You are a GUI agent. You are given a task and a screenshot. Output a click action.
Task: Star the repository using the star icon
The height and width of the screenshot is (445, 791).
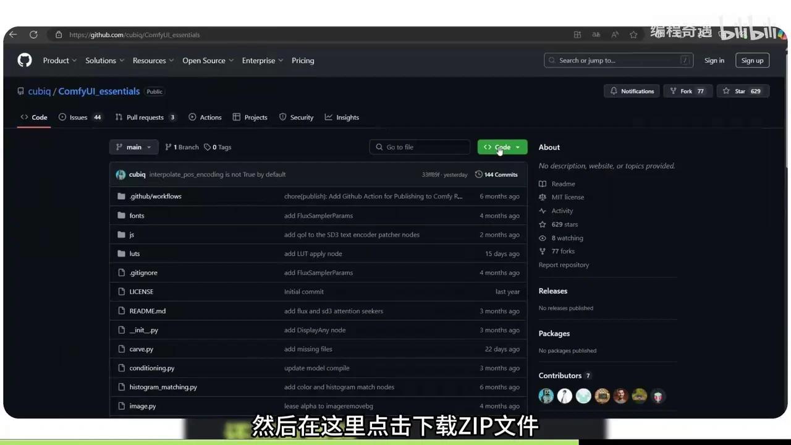click(x=726, y=91)
